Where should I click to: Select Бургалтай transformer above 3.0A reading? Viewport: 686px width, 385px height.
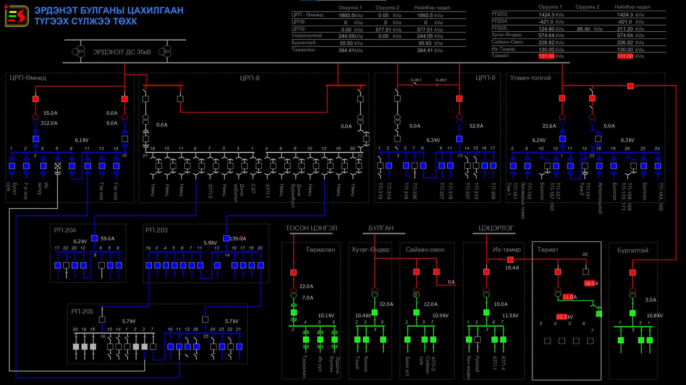pyautogui.click(x=632, y=293)
